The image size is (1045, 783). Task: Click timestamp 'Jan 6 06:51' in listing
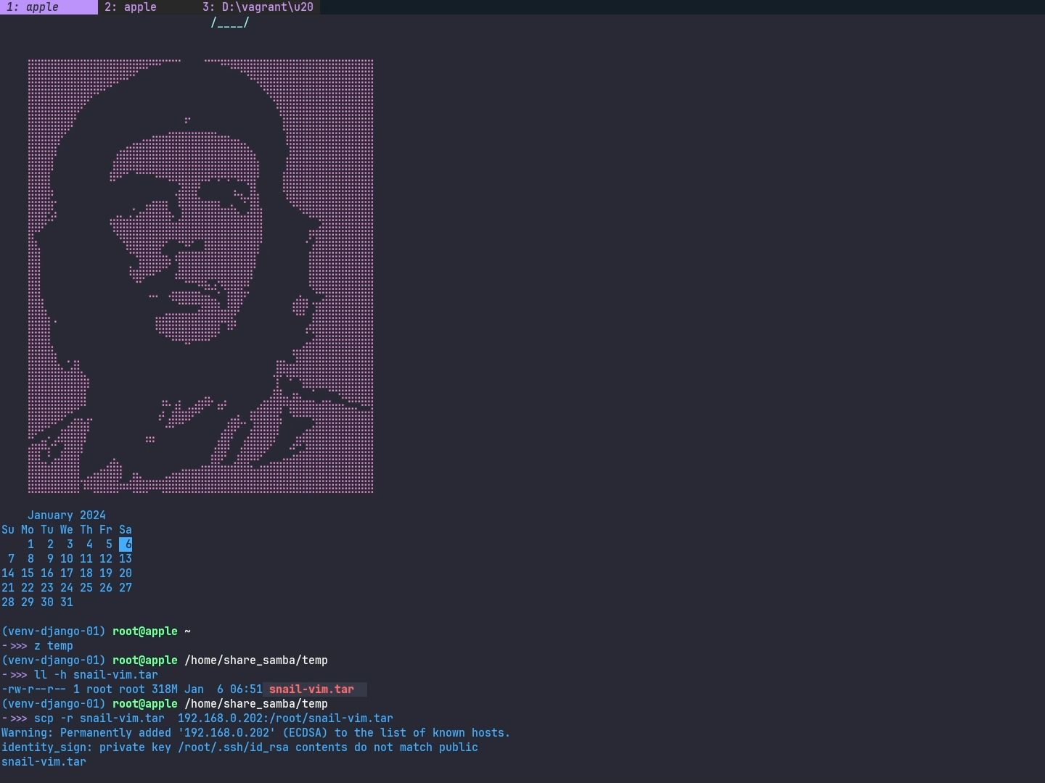coord(224,689)
